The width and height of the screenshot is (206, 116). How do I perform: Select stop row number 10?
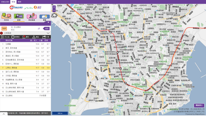[25, 80]
